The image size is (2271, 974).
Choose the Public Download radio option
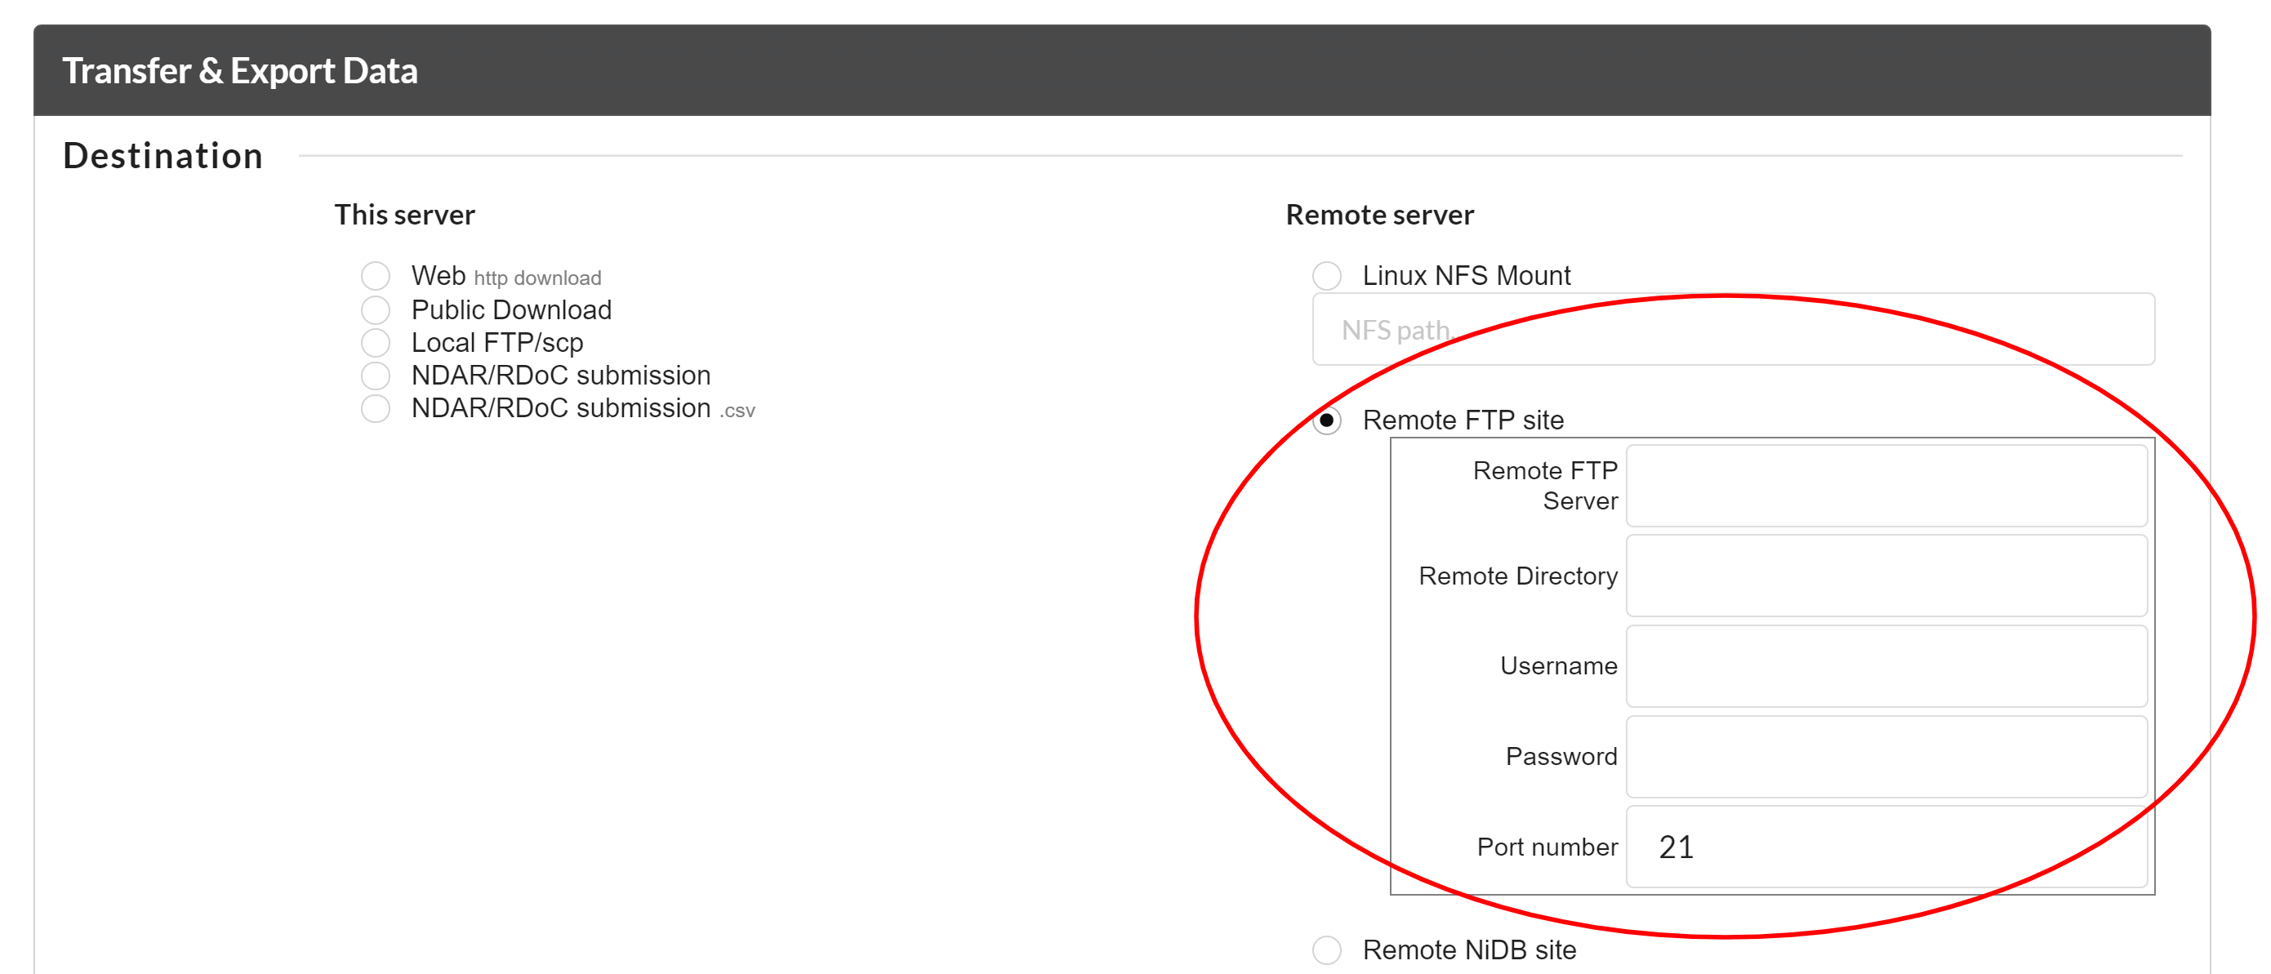click(376, 309)
